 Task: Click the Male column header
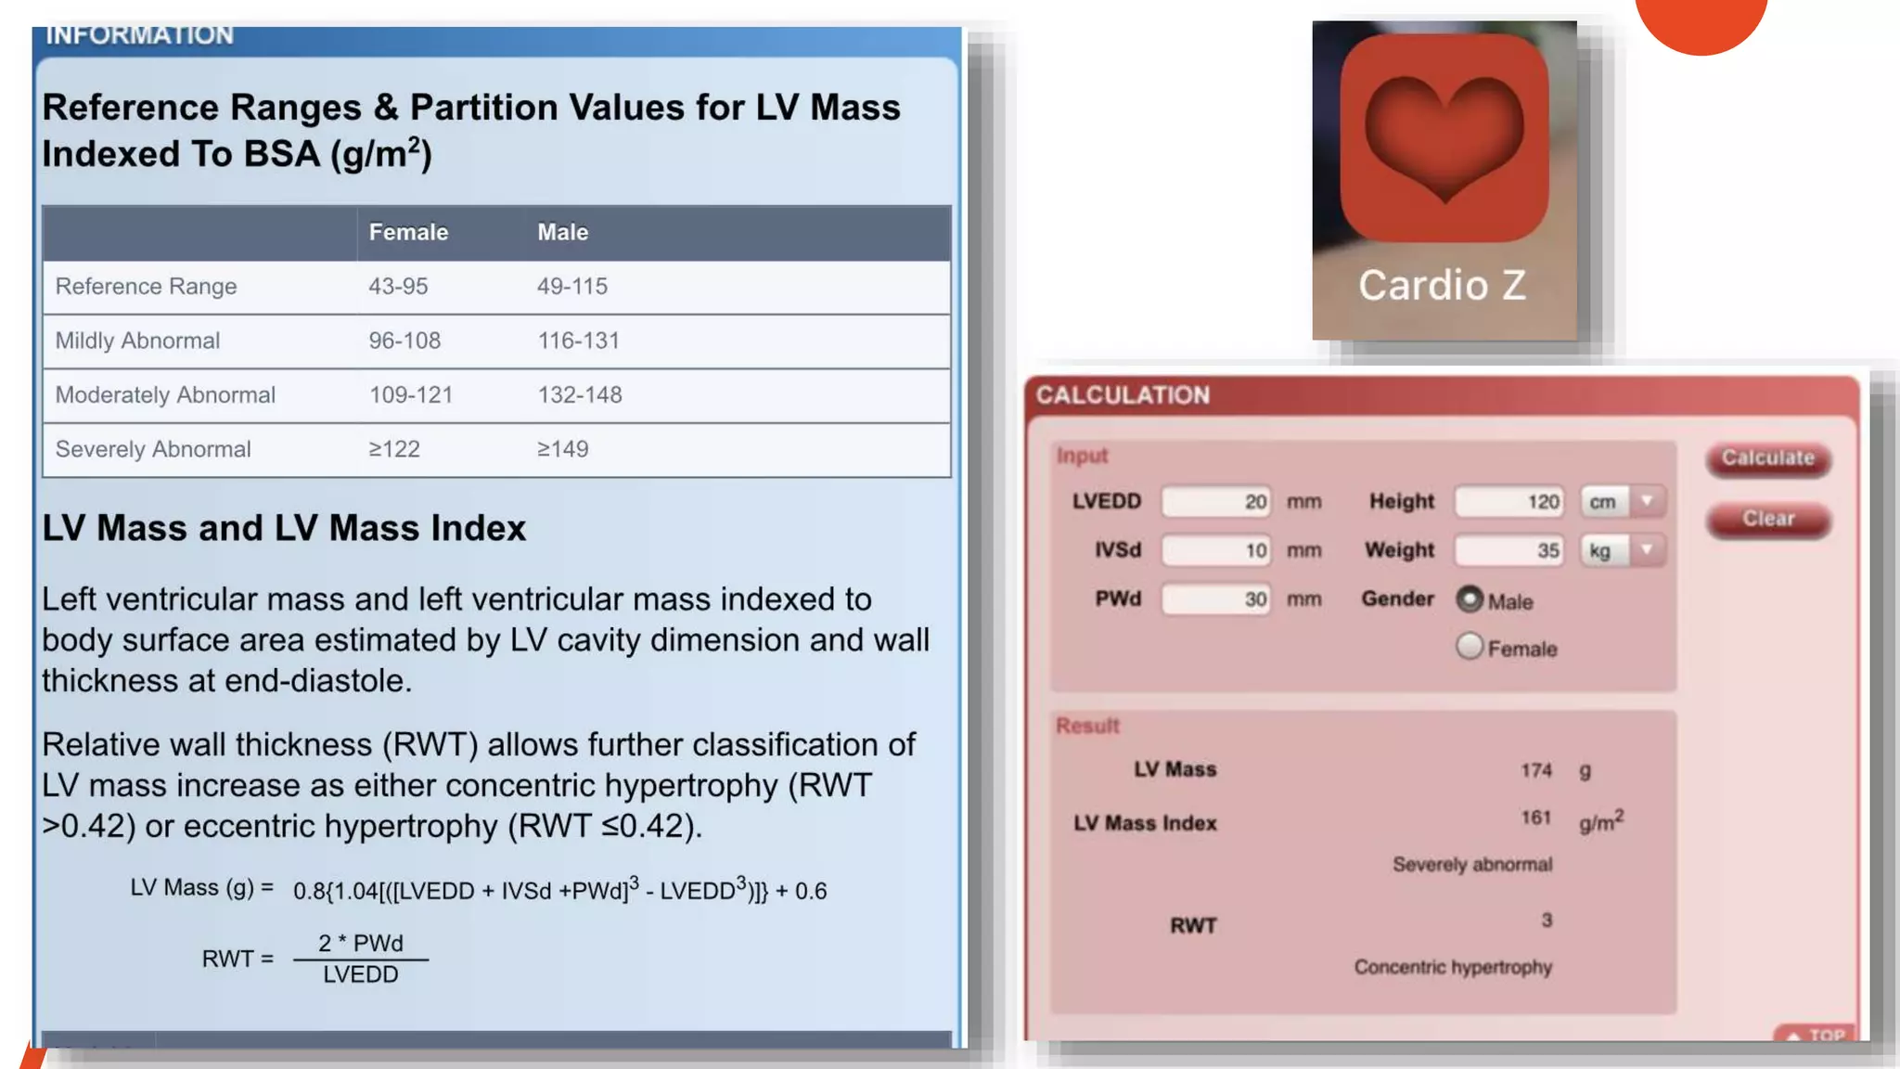tap(562, 232)
